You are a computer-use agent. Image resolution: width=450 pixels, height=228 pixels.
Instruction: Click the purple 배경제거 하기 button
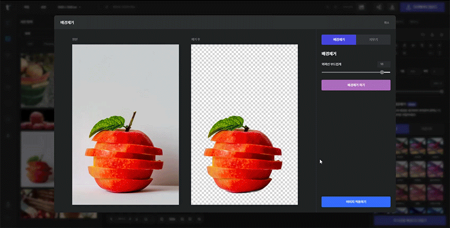355,85
